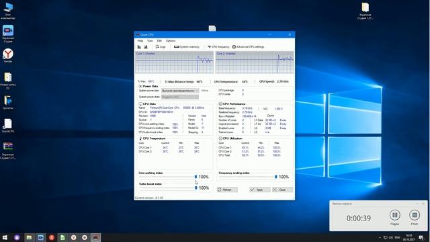Viewport: 430px width, 242px height.
Task: Expand the System power plan dropdown
Action: 180,91
